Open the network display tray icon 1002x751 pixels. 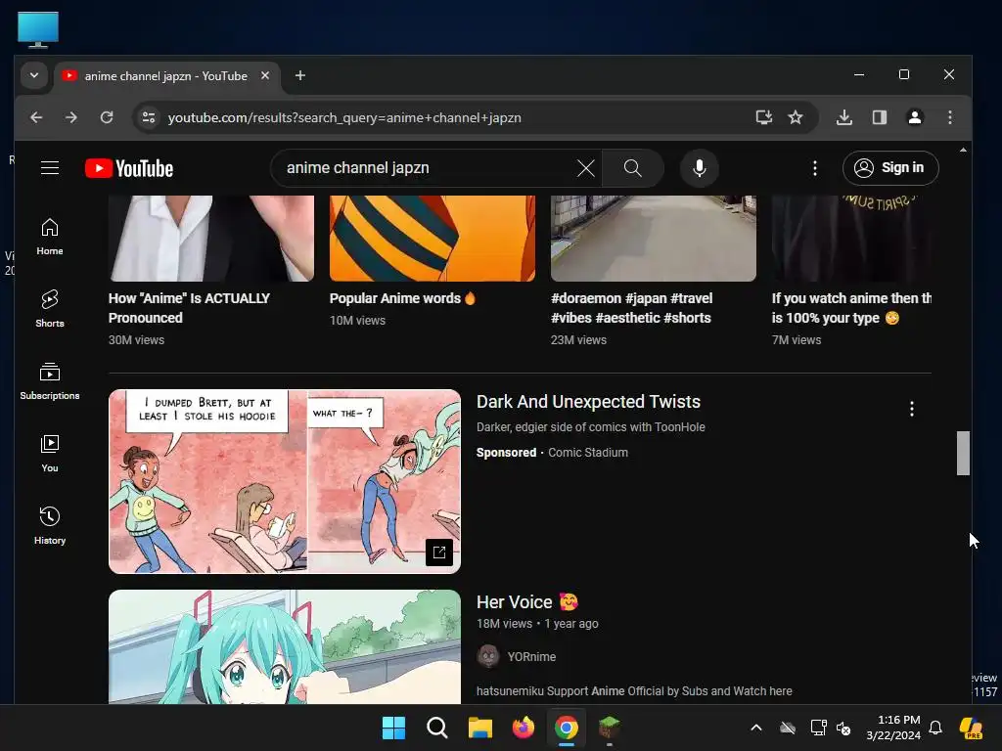coord(818,728)
